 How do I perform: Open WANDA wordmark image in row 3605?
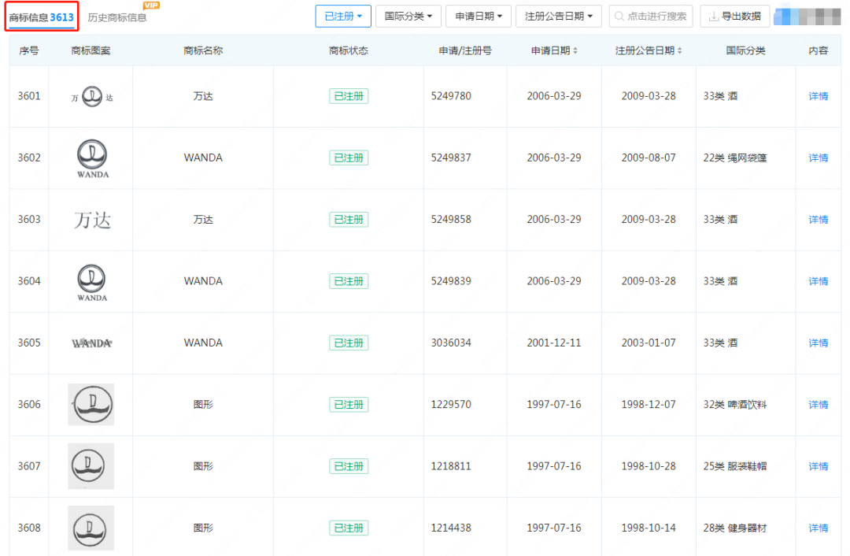coord(91,343)
